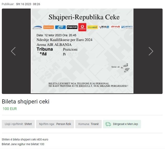The width and height of the screenshot is (165, 149).
Task: Click the publication date Sht 16 2023
Action: [23, 4]
